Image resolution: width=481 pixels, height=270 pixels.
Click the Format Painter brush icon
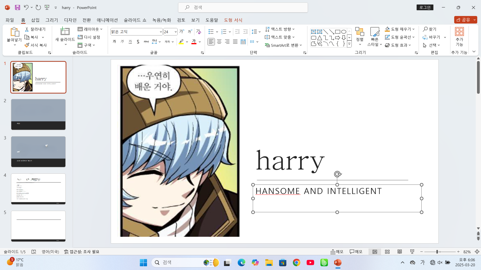(27, 45)
